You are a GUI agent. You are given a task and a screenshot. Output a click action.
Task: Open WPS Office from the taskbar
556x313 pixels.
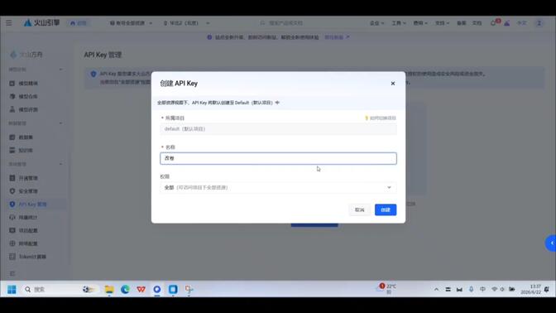141,290
